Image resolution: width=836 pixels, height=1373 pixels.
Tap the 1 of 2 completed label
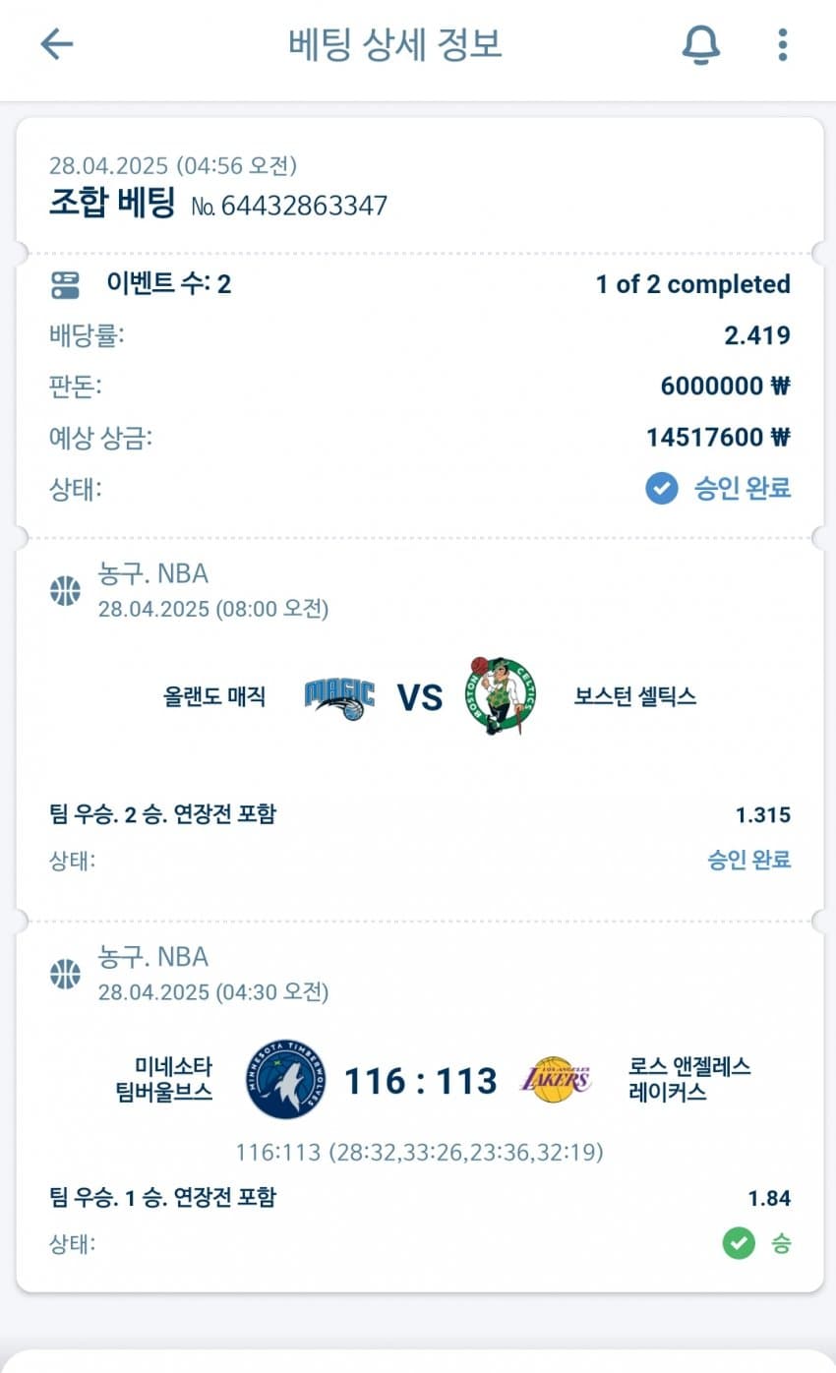pyautogui.click(x=692, y=284)
